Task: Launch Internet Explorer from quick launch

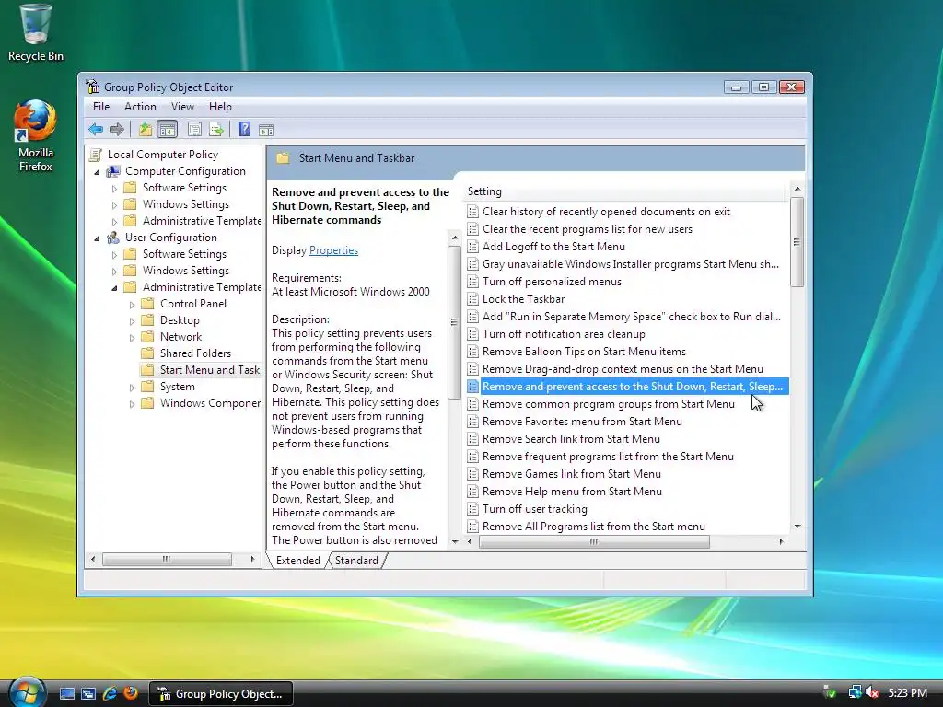Action: (x=110, y=694)
